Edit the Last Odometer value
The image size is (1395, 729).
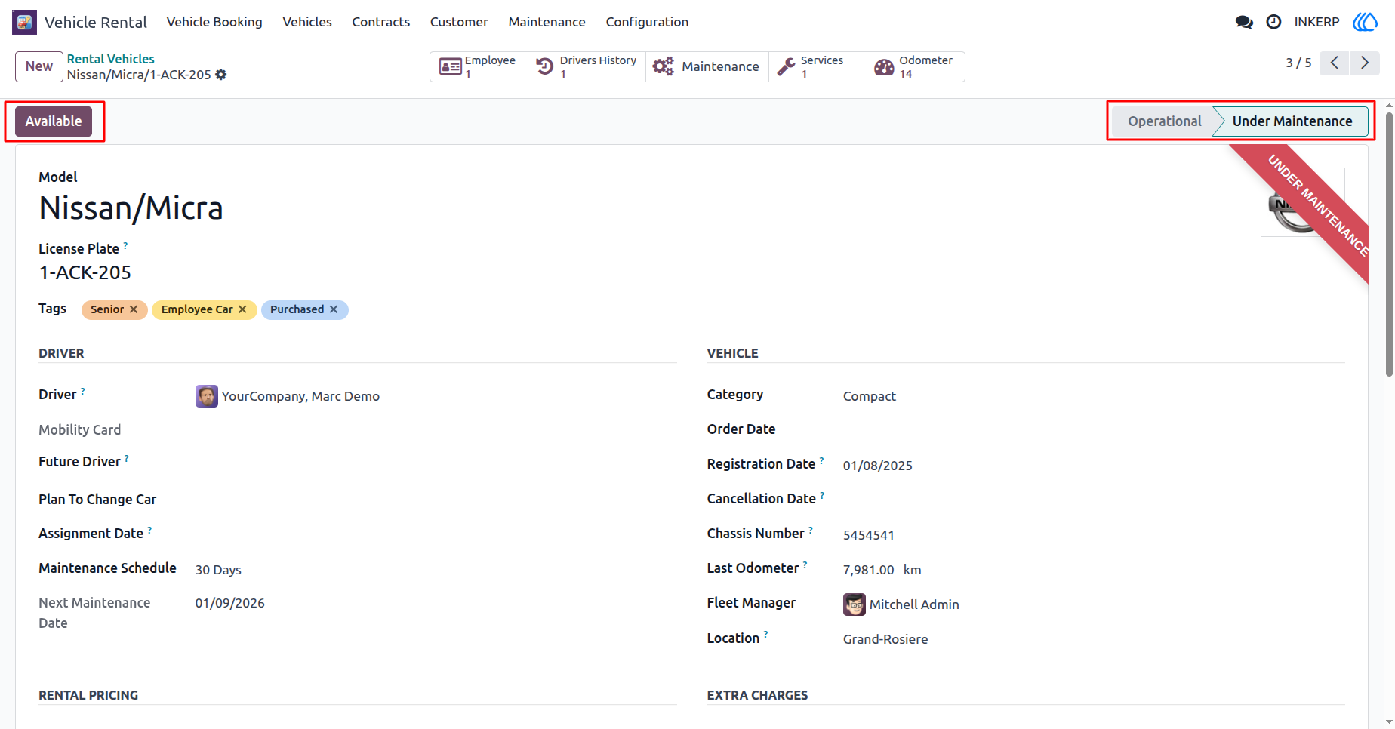[x=869, y=570]
